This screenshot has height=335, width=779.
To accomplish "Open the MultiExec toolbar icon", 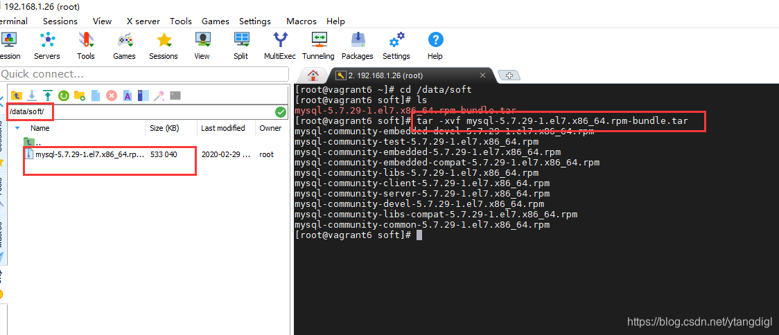I will [280, 45].
